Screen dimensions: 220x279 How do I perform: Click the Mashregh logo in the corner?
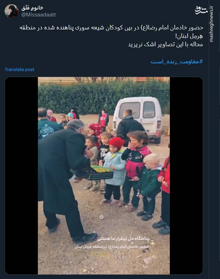click(x=201, y=10)
